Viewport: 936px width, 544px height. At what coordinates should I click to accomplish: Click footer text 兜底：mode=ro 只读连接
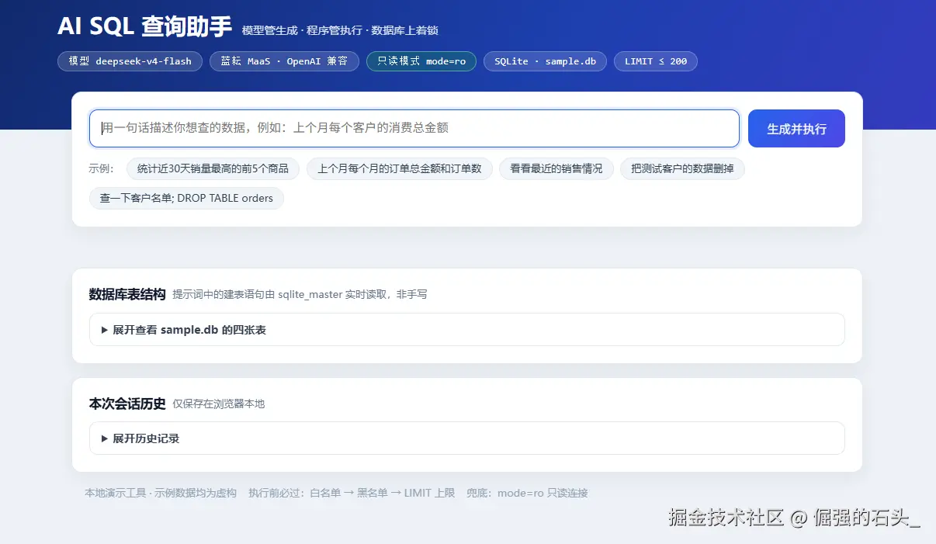click(527, 493)
